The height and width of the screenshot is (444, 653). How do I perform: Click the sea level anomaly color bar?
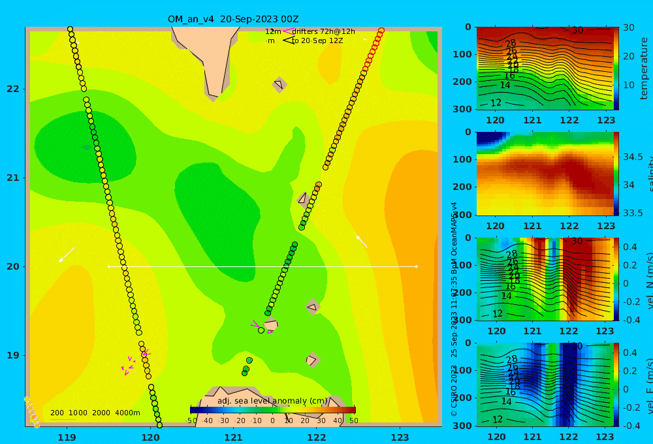(x=273, y=410)
